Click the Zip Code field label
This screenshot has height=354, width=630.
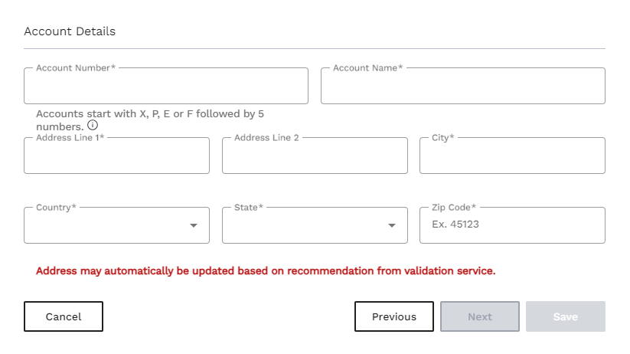pyautogui.click(x=454, y=207)
